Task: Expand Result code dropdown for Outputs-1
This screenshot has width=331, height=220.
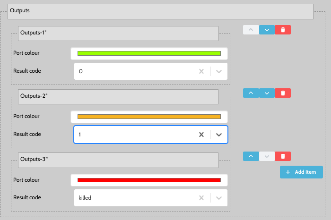Action: click(x=219, y=71)
